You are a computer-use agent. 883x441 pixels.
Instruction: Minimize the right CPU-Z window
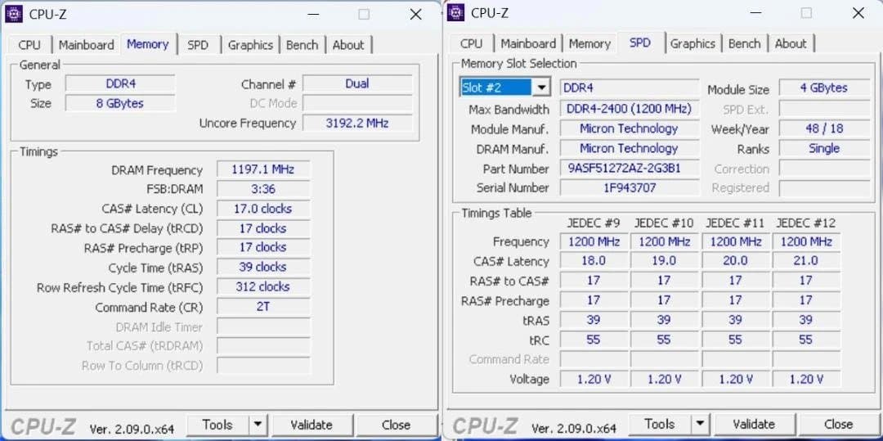tap(755, 14)
